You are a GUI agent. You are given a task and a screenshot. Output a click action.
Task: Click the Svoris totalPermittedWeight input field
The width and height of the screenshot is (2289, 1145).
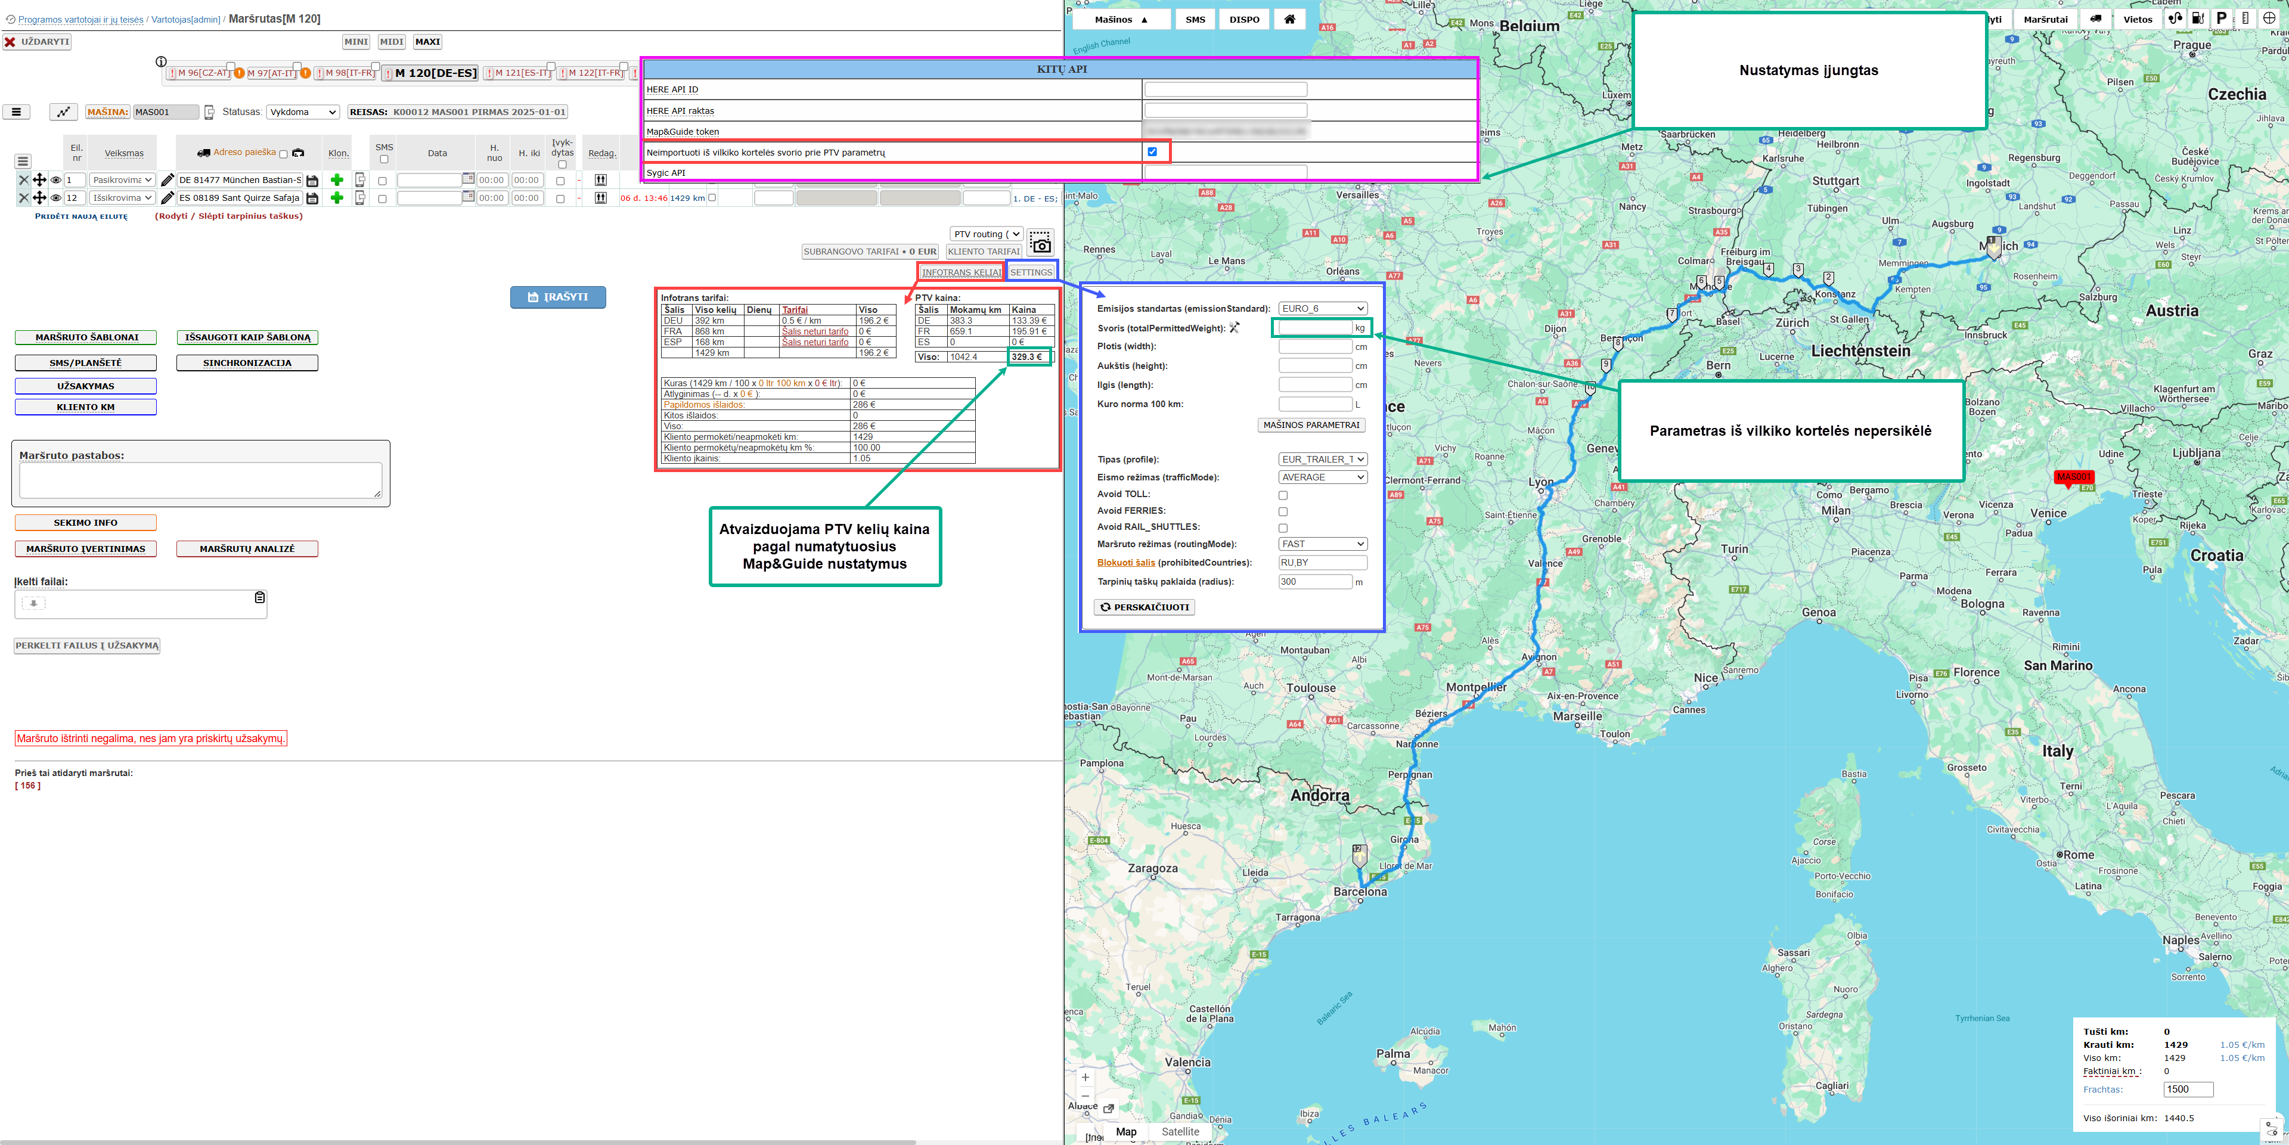click(x=1315, y=328)
